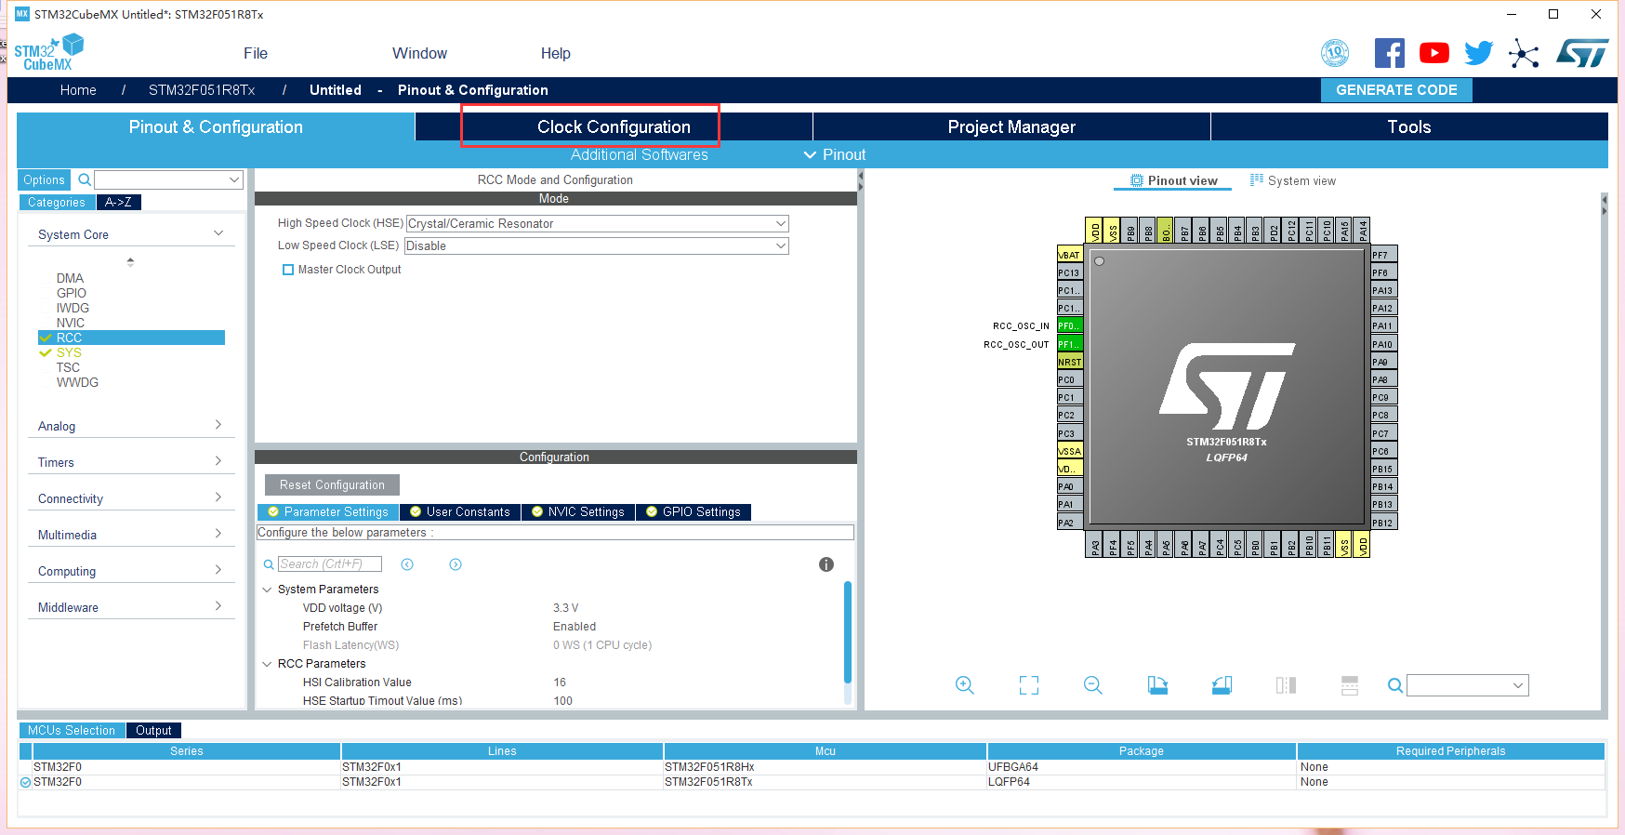Select the NRST pin on the chip
Image resolution: width=1625 pixels, height=835 pixels.
pos(1070,362)
